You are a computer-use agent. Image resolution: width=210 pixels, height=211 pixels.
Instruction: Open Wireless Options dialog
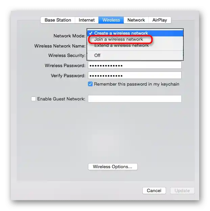(x=113, y=167)
